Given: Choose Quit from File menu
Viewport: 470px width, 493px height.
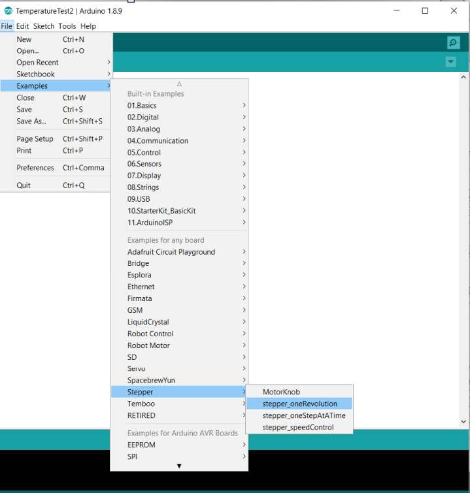Looking at the screenshot, I should tap(56, 185).
